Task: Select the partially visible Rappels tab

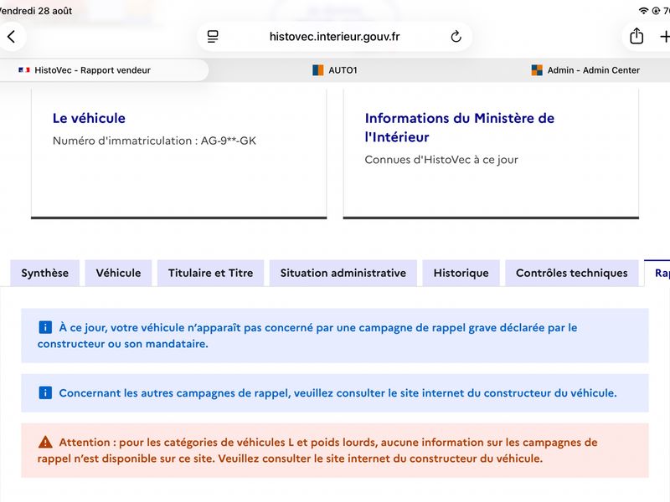Action: (x=657, y=274)
